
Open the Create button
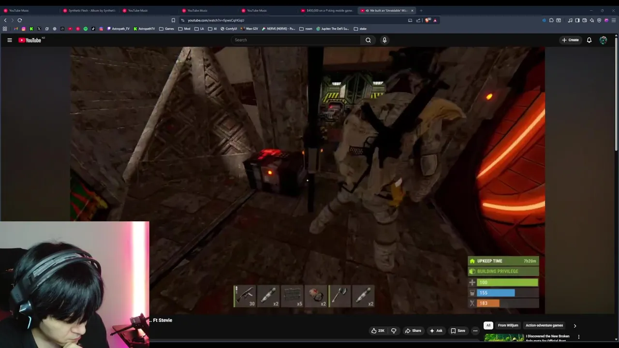570,40
